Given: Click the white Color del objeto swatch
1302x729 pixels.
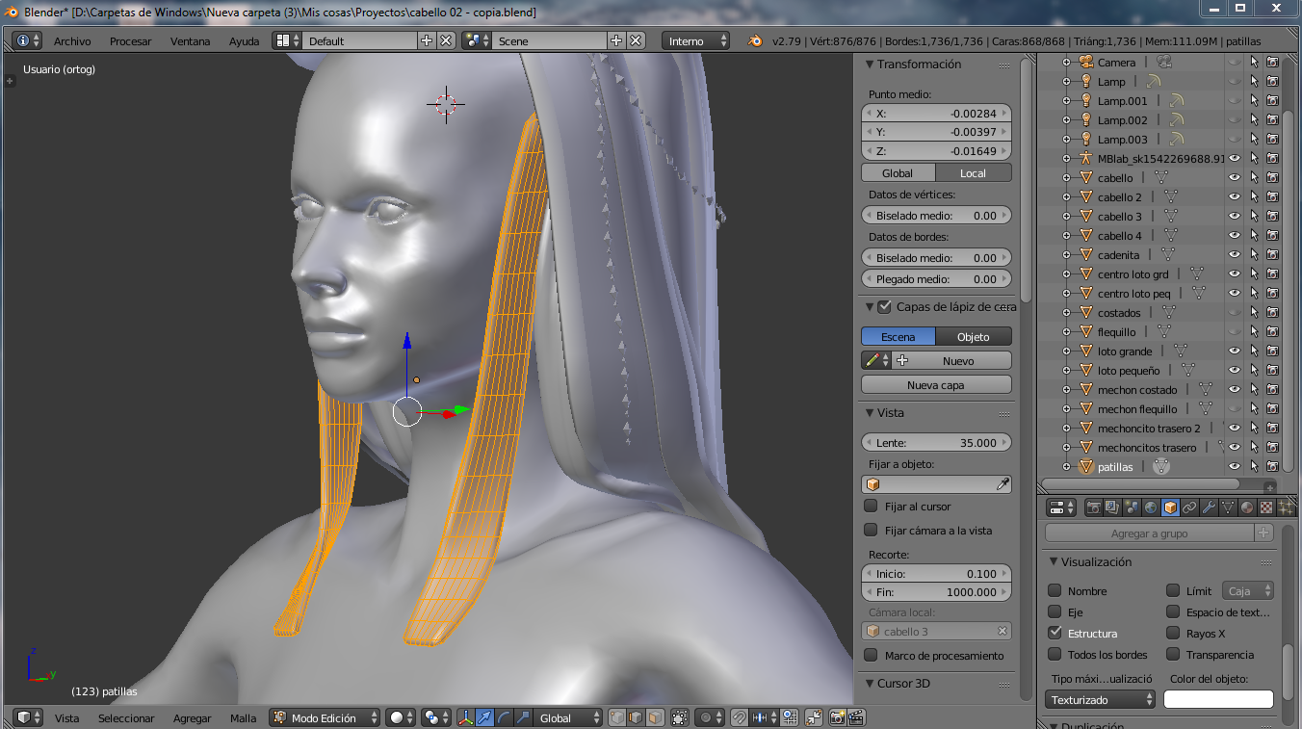Looking at the screenshot, I should pyautogui.click(x=1218, y=700).
